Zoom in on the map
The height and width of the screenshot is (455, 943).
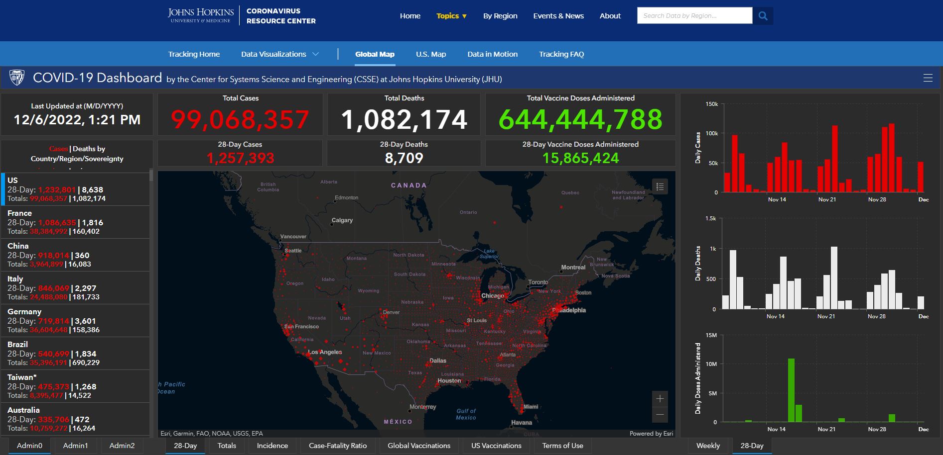(x=660, y=399)
